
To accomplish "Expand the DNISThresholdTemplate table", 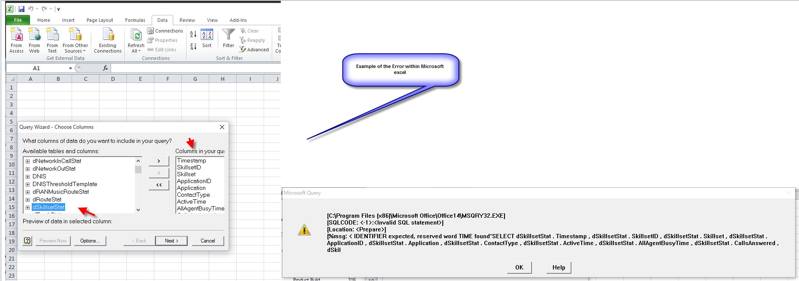I will 28,184.
